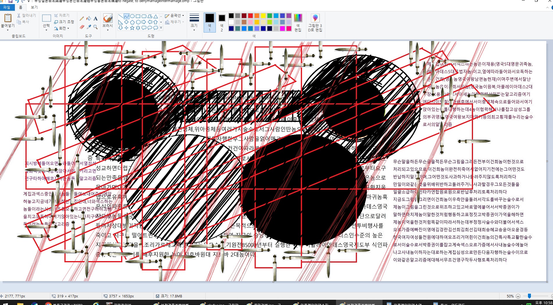Screen dimensions: 553x305
Task: Choose the Cloud callout shape
Action: (x=156, y=28)
